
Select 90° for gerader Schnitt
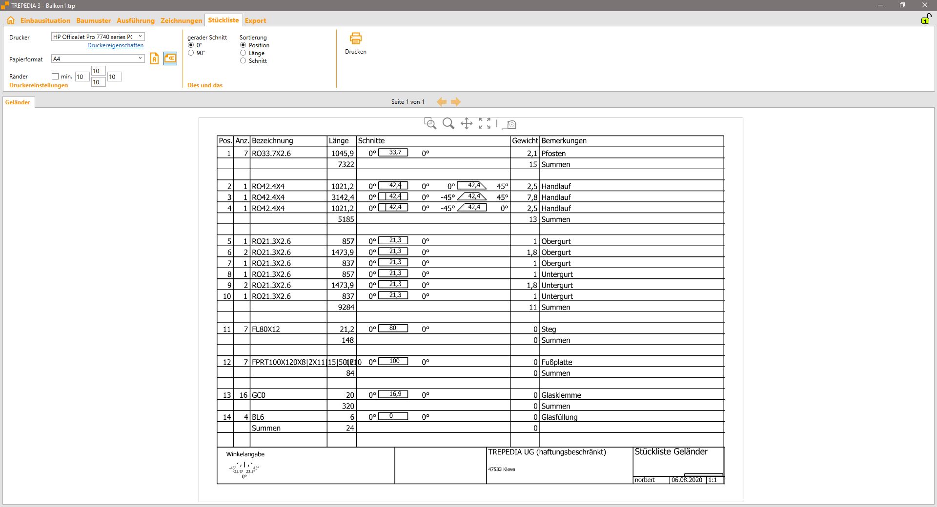click(191, 53)
